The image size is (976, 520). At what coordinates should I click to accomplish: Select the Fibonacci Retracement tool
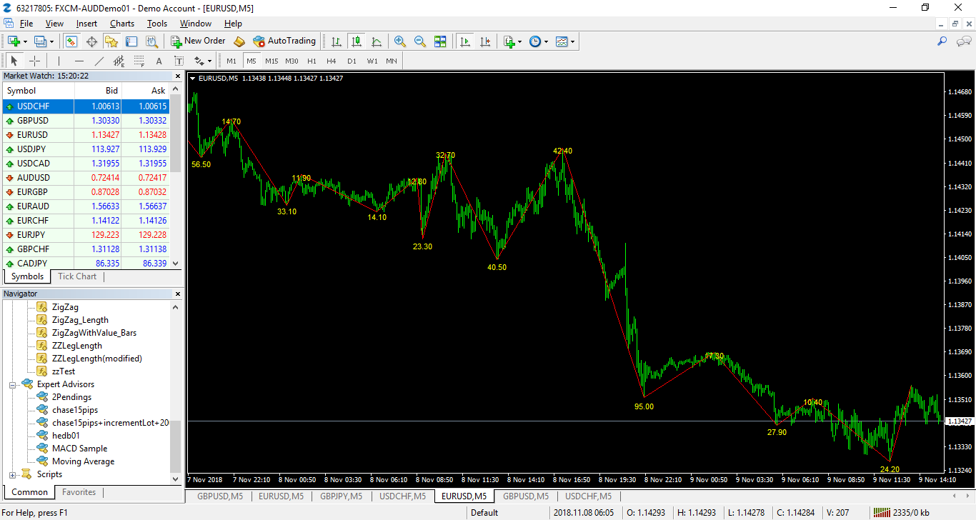coord(139,61)
